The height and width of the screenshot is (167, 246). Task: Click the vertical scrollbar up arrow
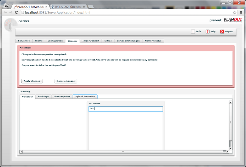point(230,103)
